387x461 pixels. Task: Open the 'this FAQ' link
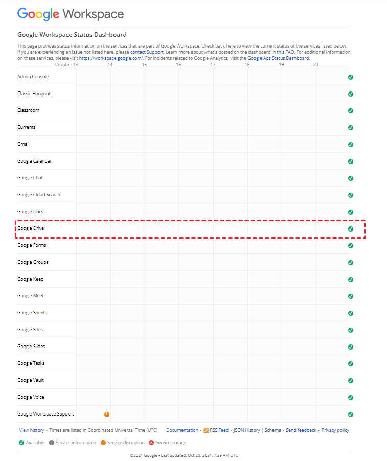[285, 52]
